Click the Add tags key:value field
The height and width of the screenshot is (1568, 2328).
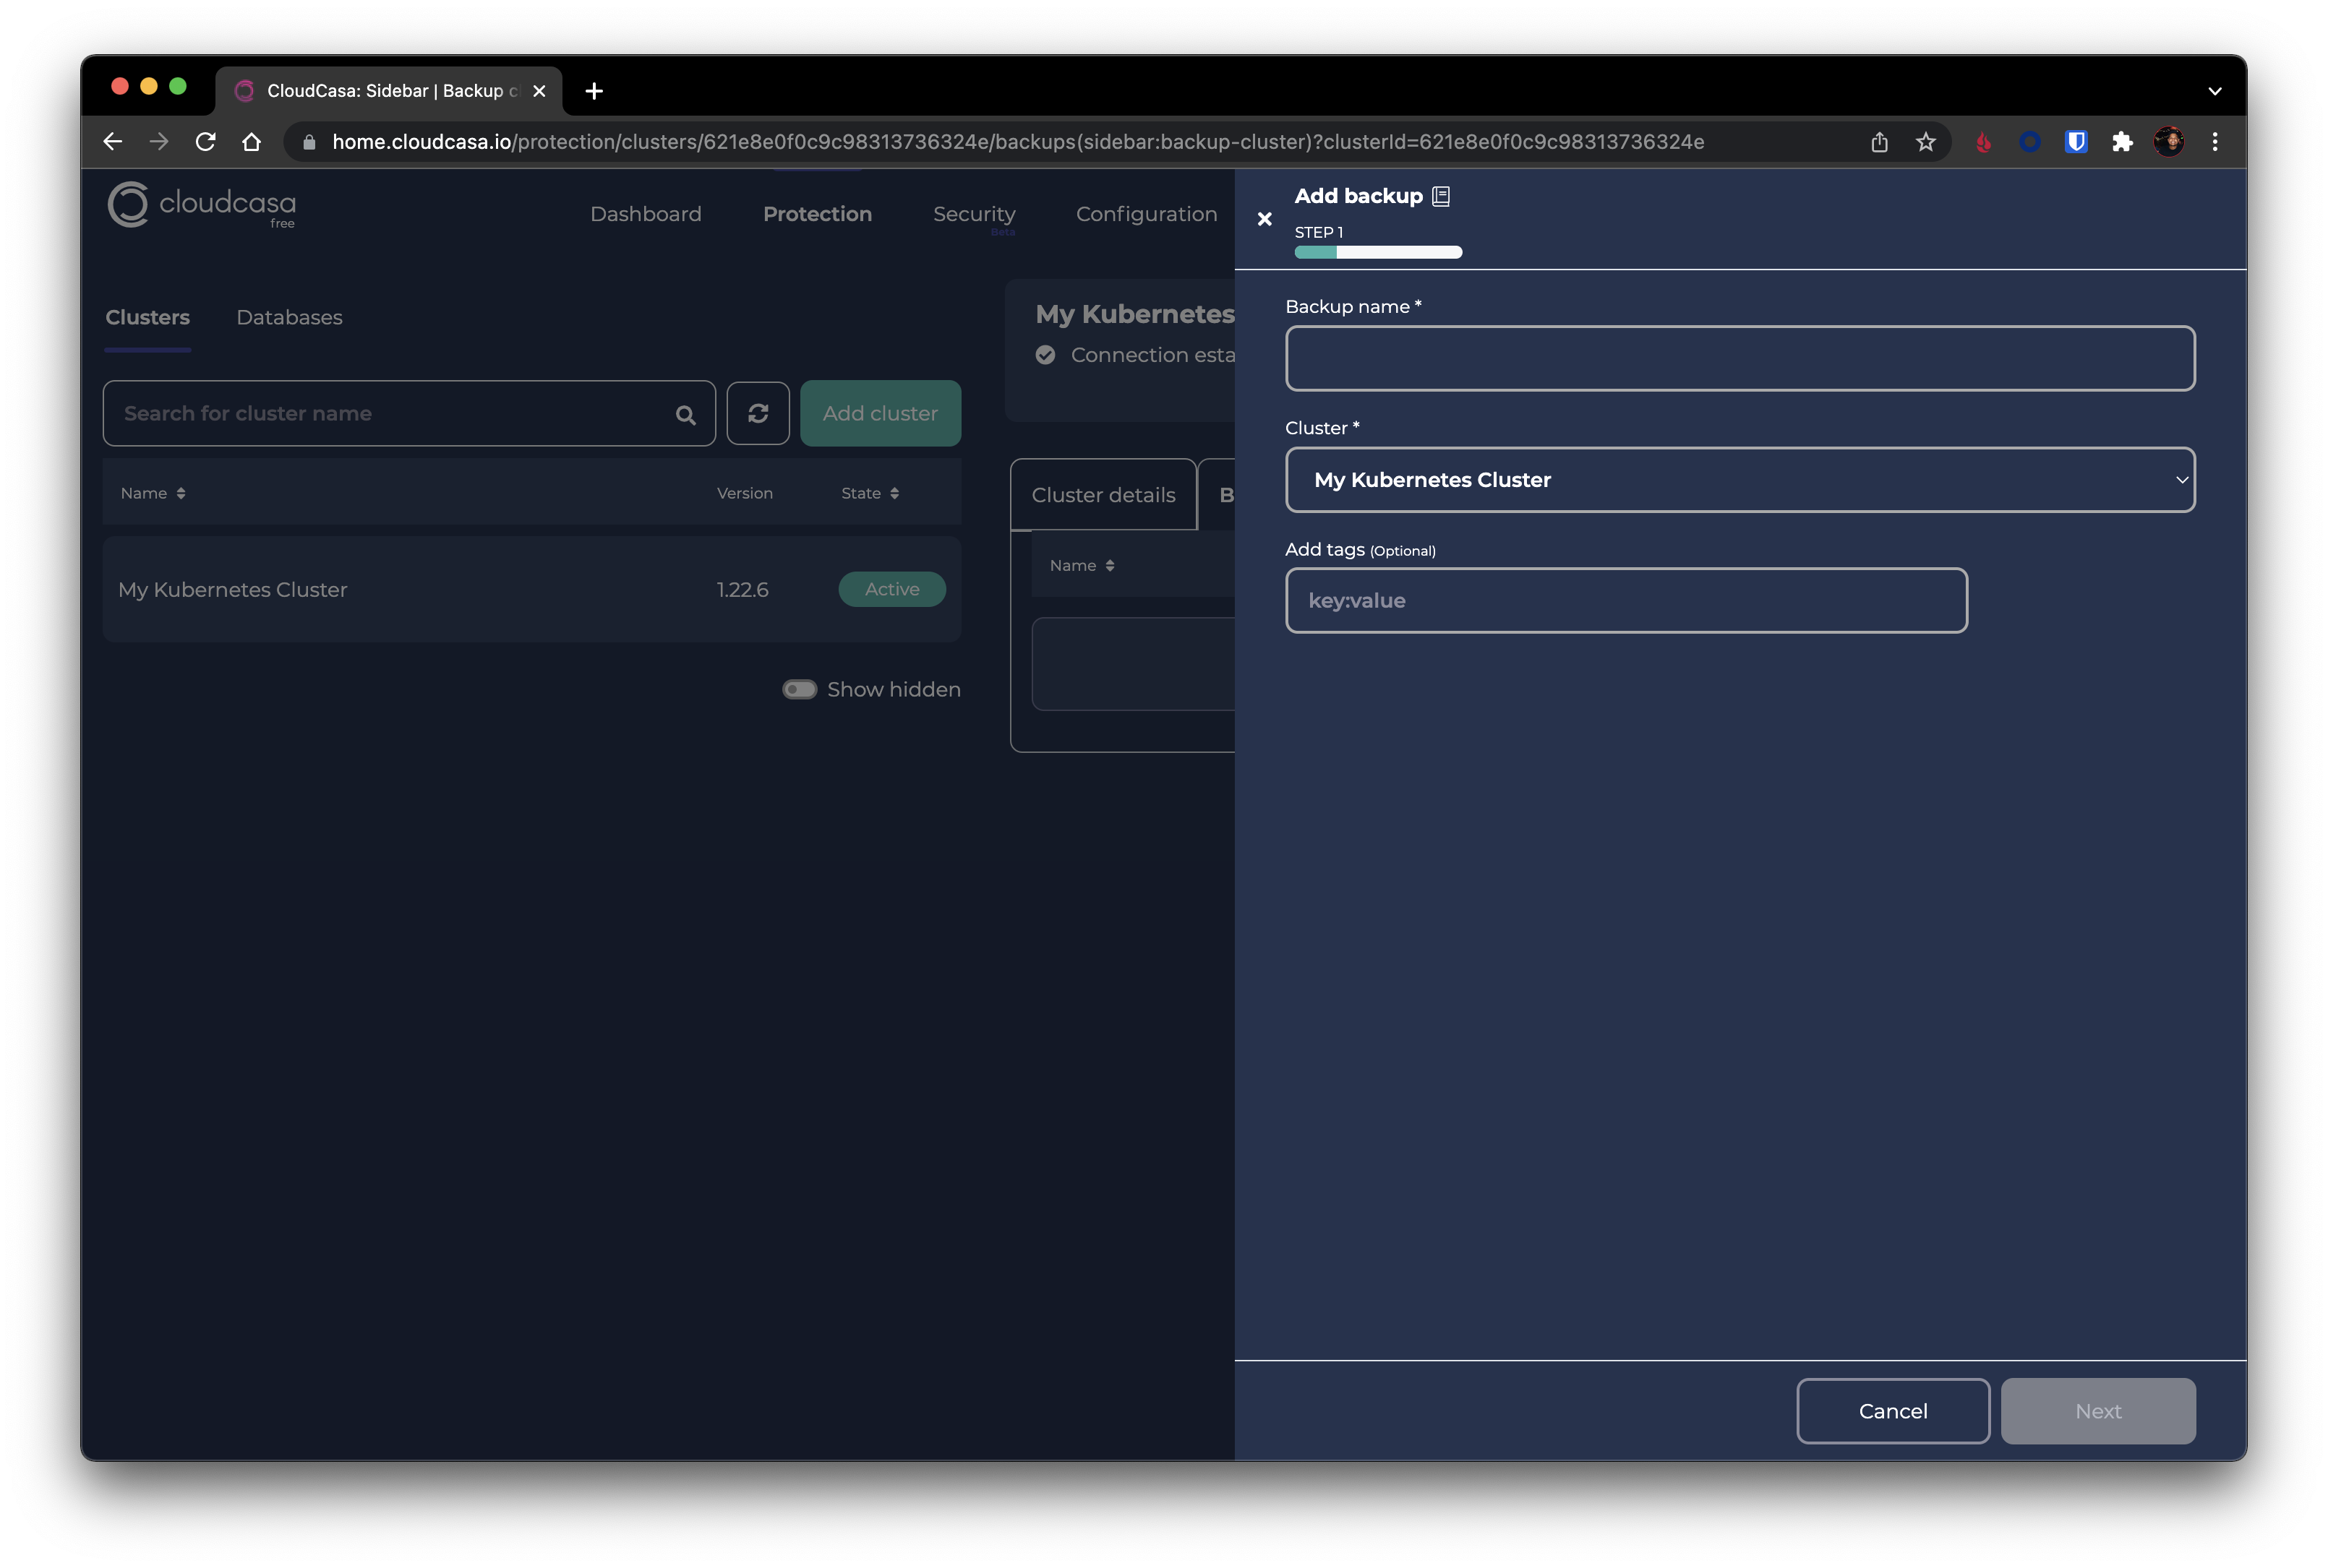coord(1626,600)
